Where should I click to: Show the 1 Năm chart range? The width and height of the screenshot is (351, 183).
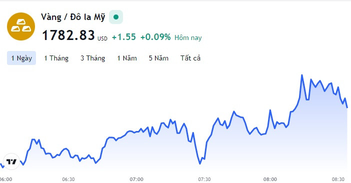point(127,58)
